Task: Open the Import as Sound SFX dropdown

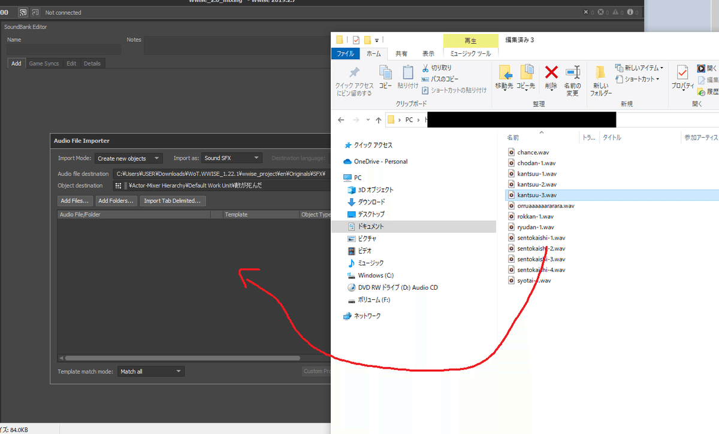Action: pos(231,158)
